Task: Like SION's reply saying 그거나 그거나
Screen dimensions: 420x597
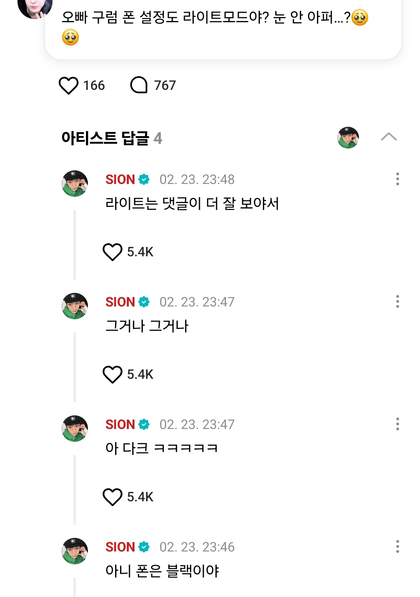Action: pyautogui.click(x=112, y=375)
